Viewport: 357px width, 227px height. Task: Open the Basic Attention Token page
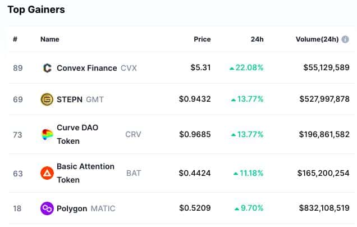[x=85, y=173]
